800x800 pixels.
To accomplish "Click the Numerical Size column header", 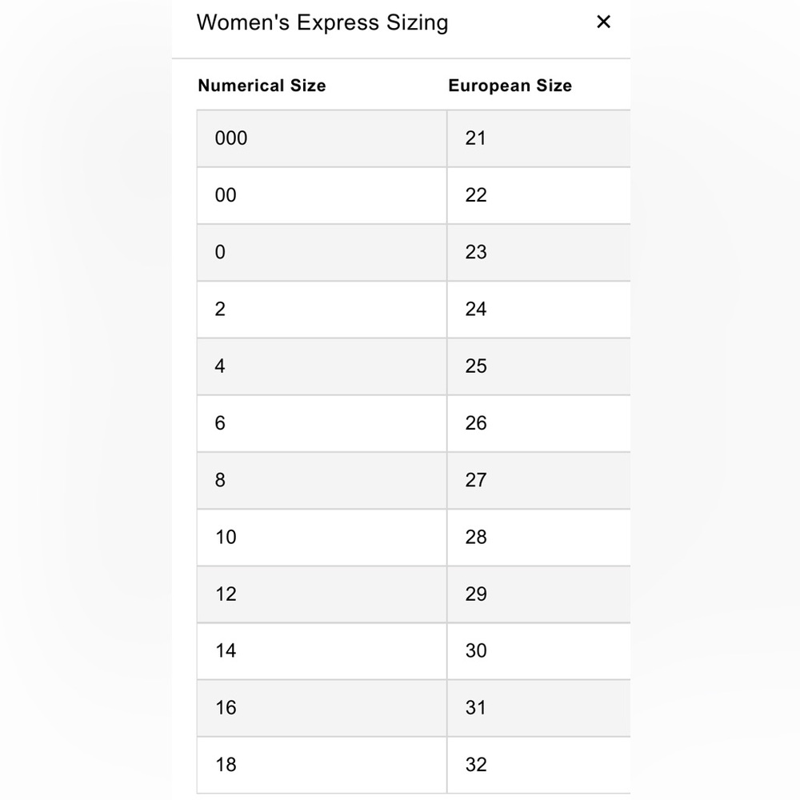I will tap(262, 86).
